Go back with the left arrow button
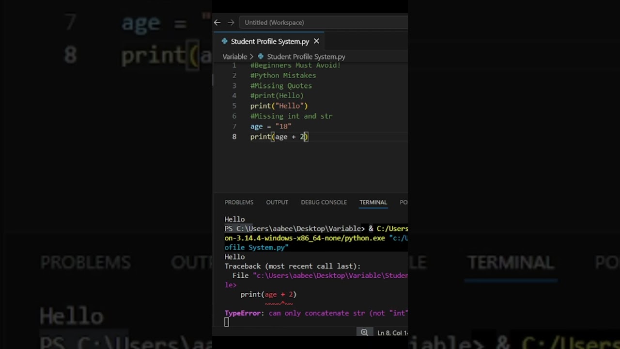Image resolution: width=620 pixels, height=349 pixels. pos(217,22)
